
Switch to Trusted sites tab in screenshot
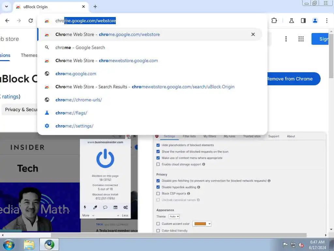(x=252, y=136)
